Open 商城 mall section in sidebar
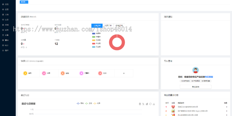The image size is (232, 116). [x=5, y=25]
